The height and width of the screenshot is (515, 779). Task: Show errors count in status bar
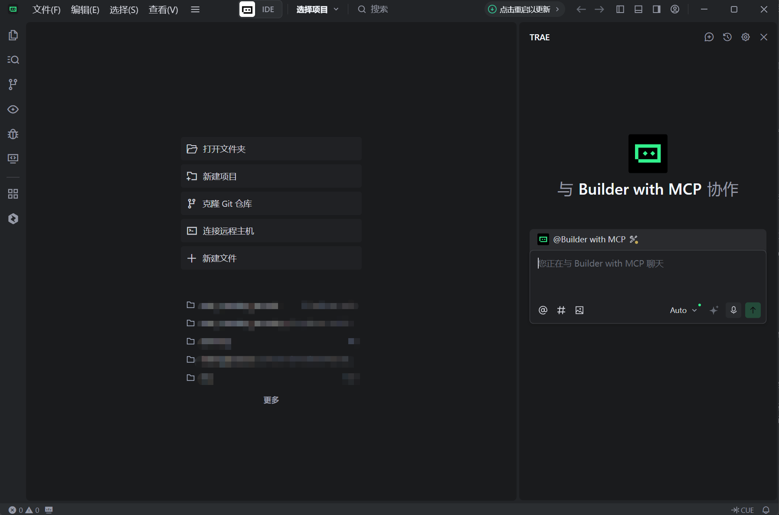coord(16,510)
